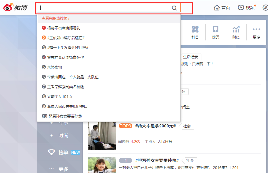Pick suggestion 王者荣耀强制实名校验
This screenshot has height=173, width=268.
click(65, 87)
